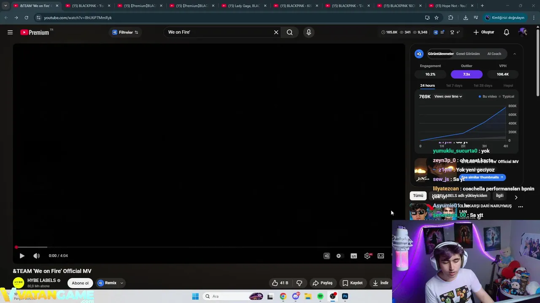
Task: Click the vidIQ icon in the stats bar
Action: [x=436, y=32]
